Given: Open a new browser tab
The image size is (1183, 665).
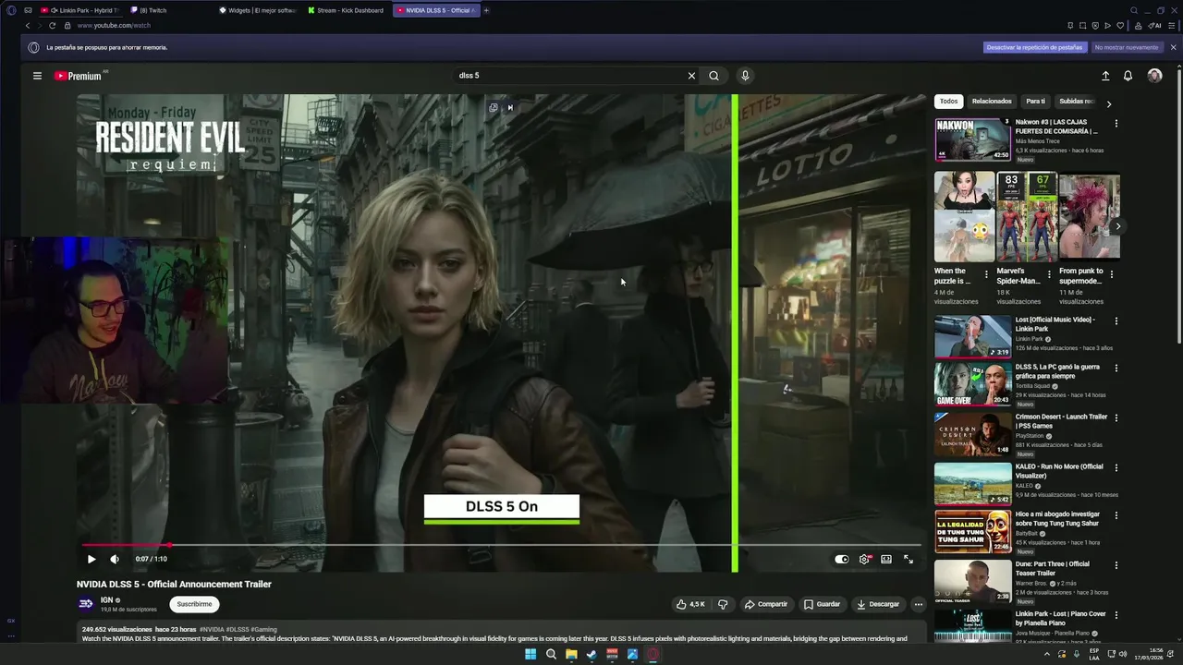Looking at the screenshot, I should coord(486,10).
